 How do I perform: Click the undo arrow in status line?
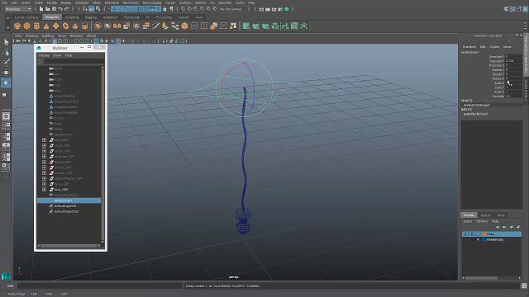point(60,9)
